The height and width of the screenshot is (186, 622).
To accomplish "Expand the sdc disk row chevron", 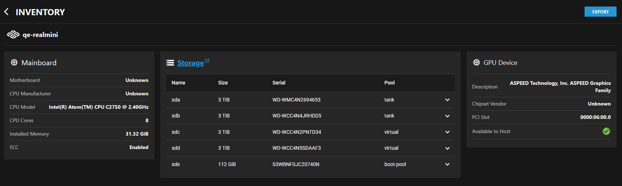I will [447, 132].
